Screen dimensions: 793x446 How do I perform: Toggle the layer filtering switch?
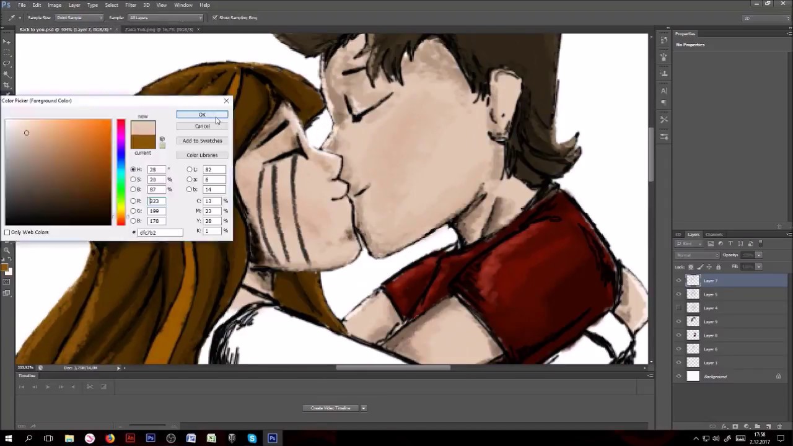(761, 243)
